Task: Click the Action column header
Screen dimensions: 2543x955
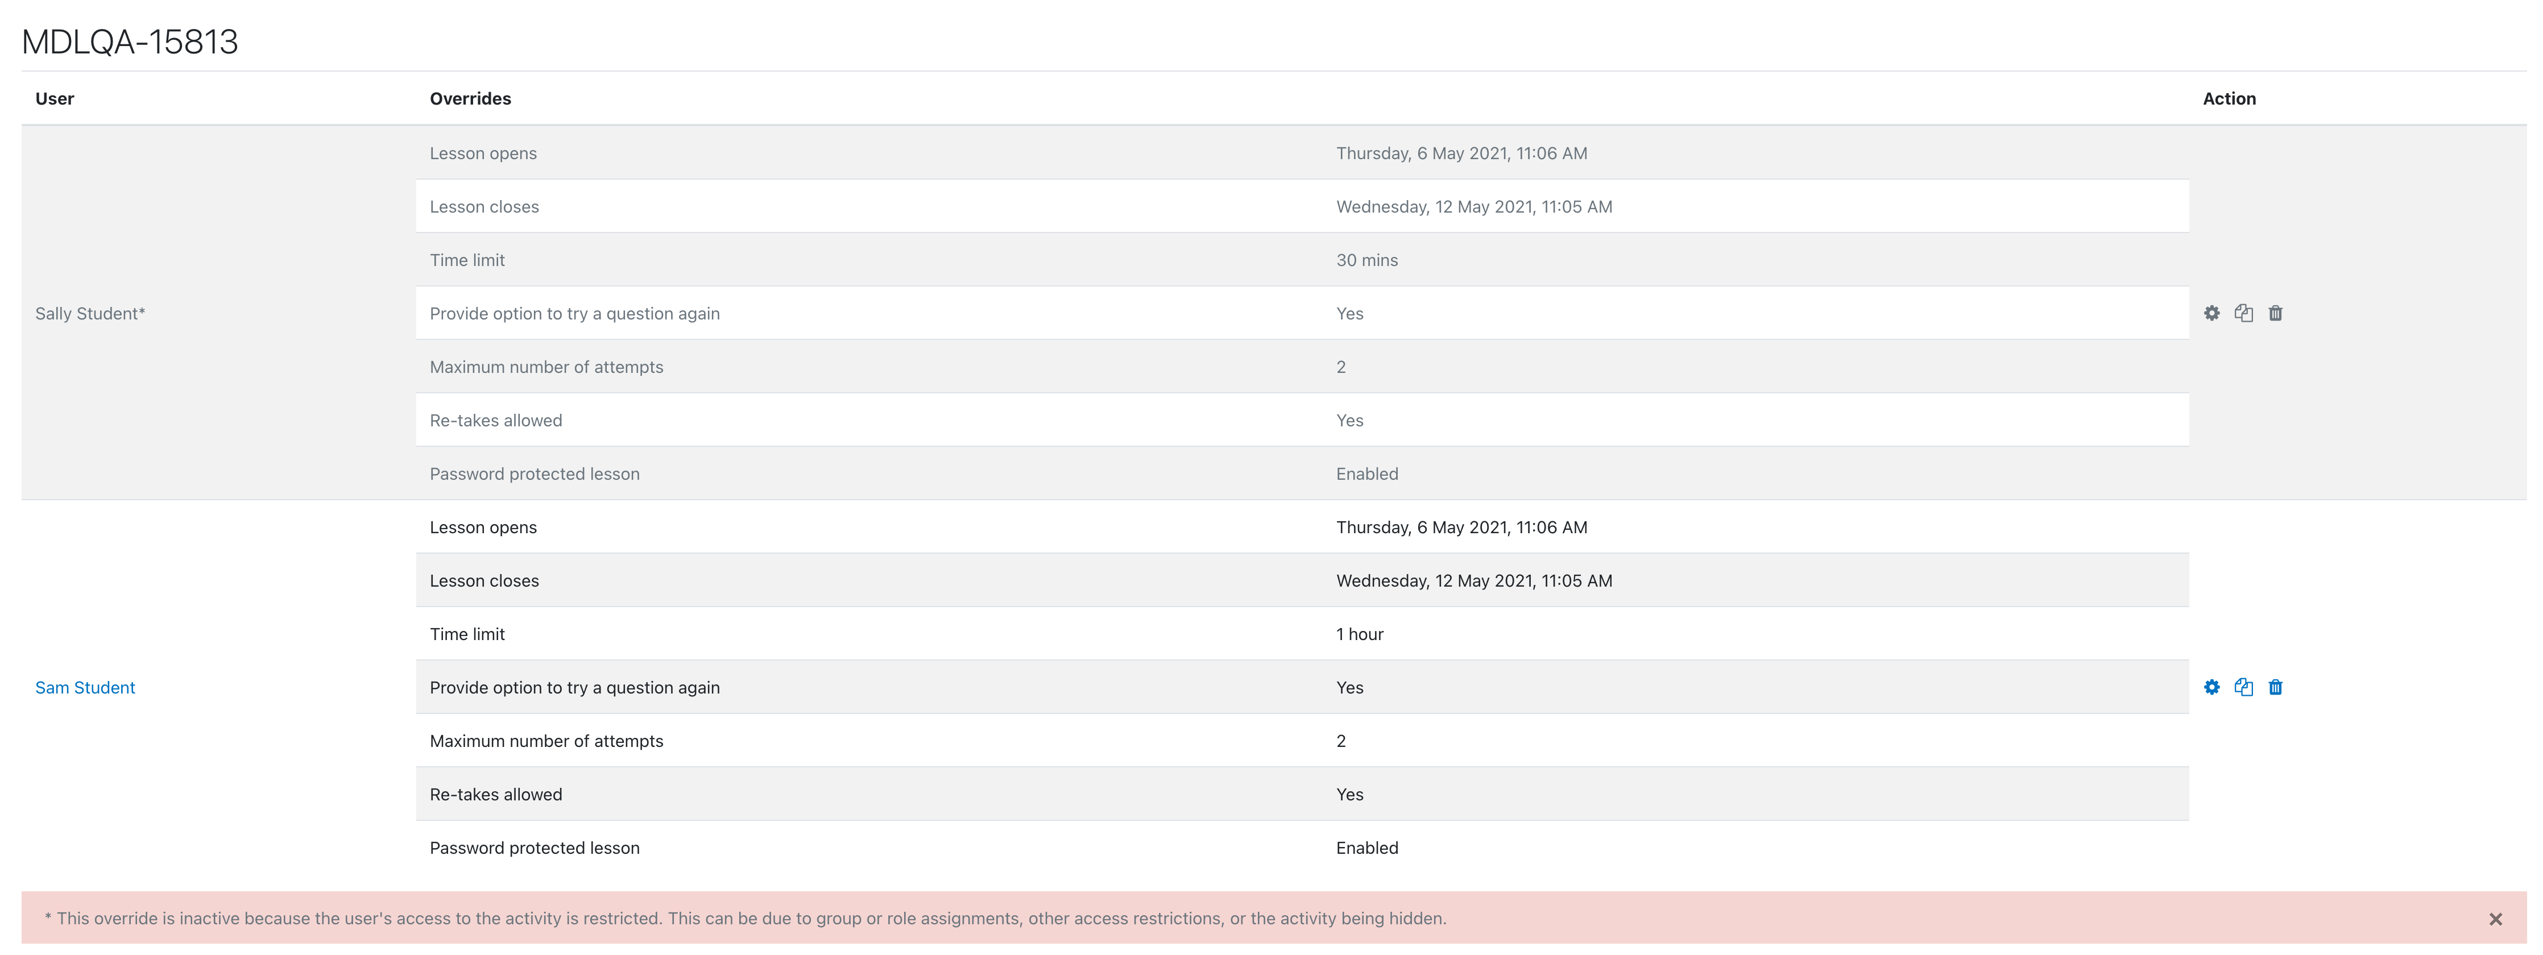Action: (x=2229, y=99)
